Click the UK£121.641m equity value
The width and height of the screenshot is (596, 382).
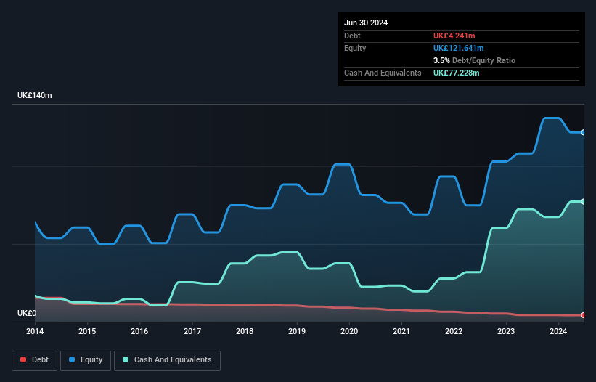pyautogui.click(x=458, y=48)
